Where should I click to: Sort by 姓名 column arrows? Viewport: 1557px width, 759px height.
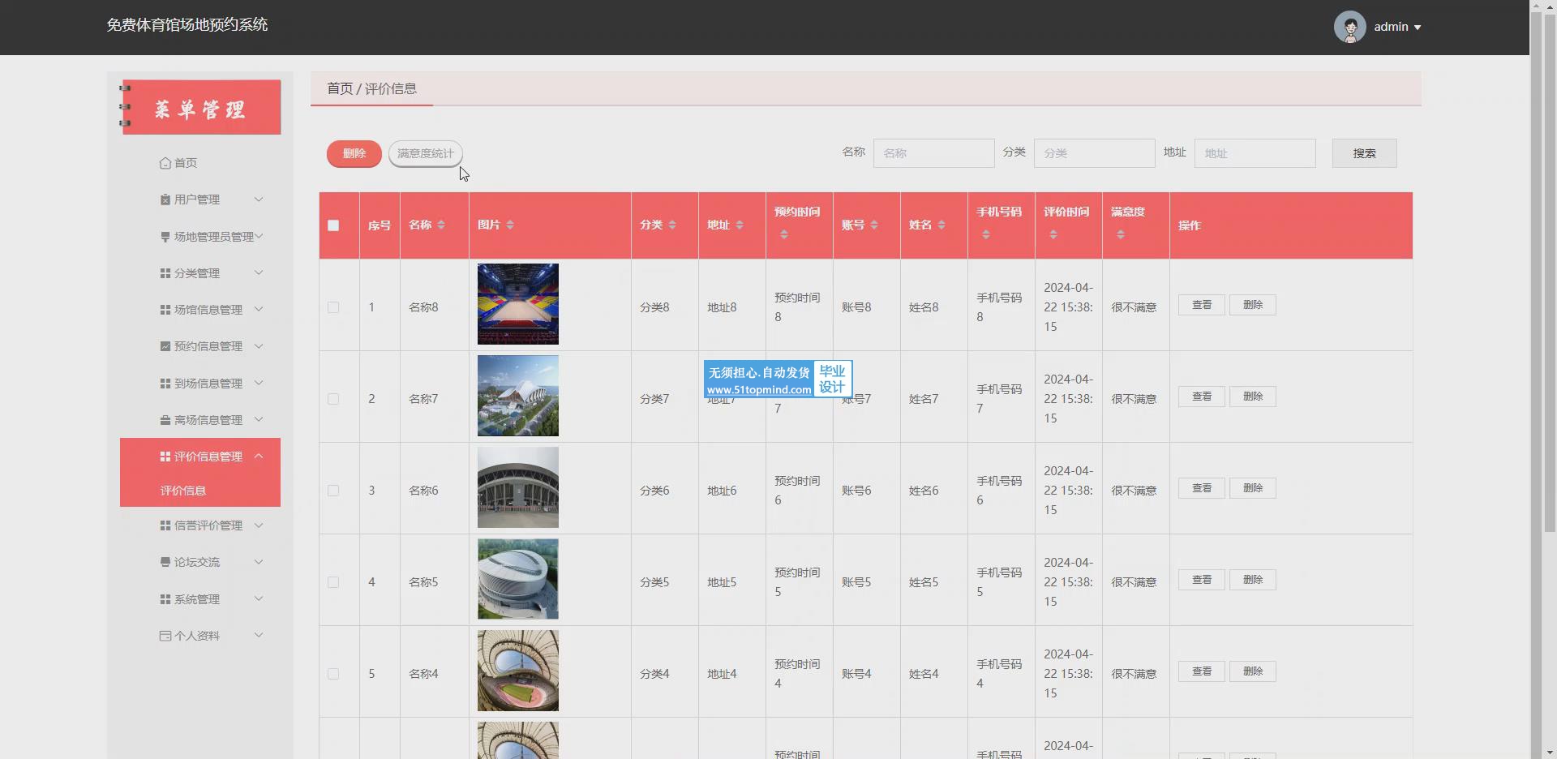(941, 225)
